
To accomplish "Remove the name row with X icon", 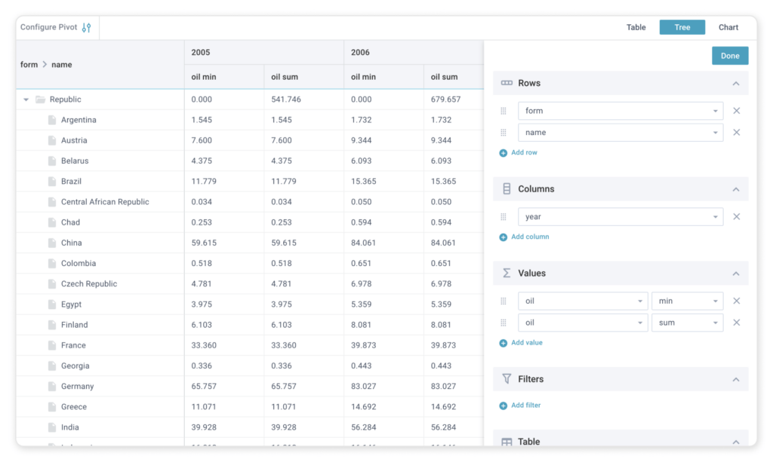I will click(736, 133).
